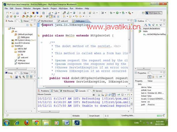The width and height of the screenshot is (177, 132).
Task: Switch to the web.xml editor tab
Action: click(x=63, y=21)
